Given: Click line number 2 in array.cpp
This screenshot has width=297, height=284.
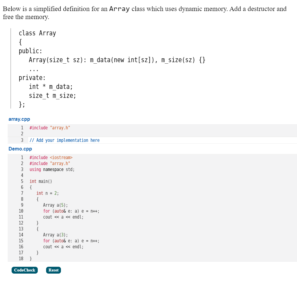Looking at the screenshot, I should pyautogui.click(x=22, y=134).
